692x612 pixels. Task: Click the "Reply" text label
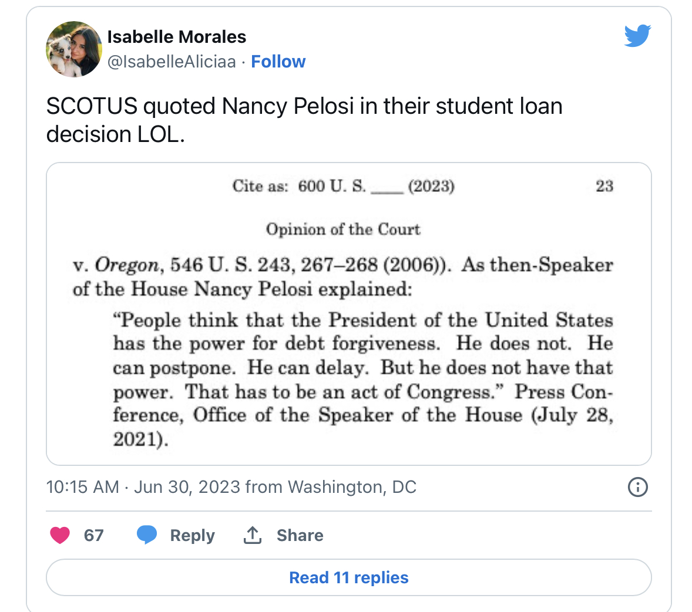coord(192,536)
